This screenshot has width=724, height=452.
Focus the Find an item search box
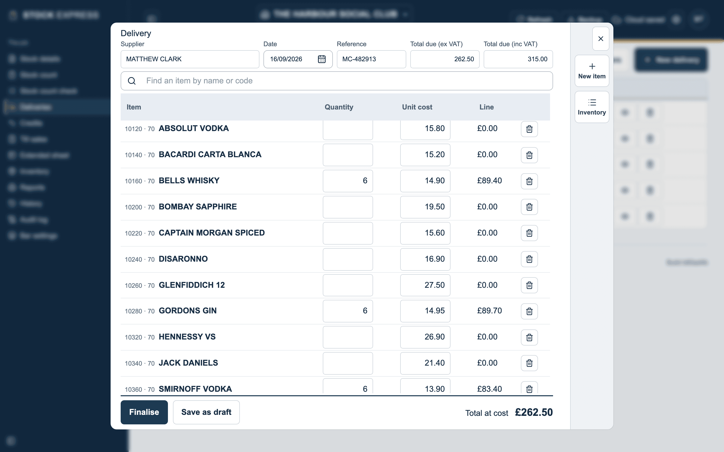tap(337, 81)
